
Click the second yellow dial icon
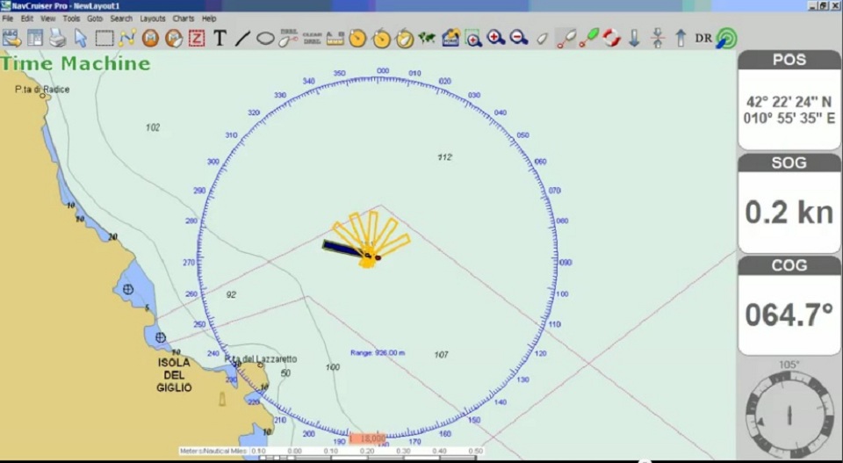pos(381,38)
